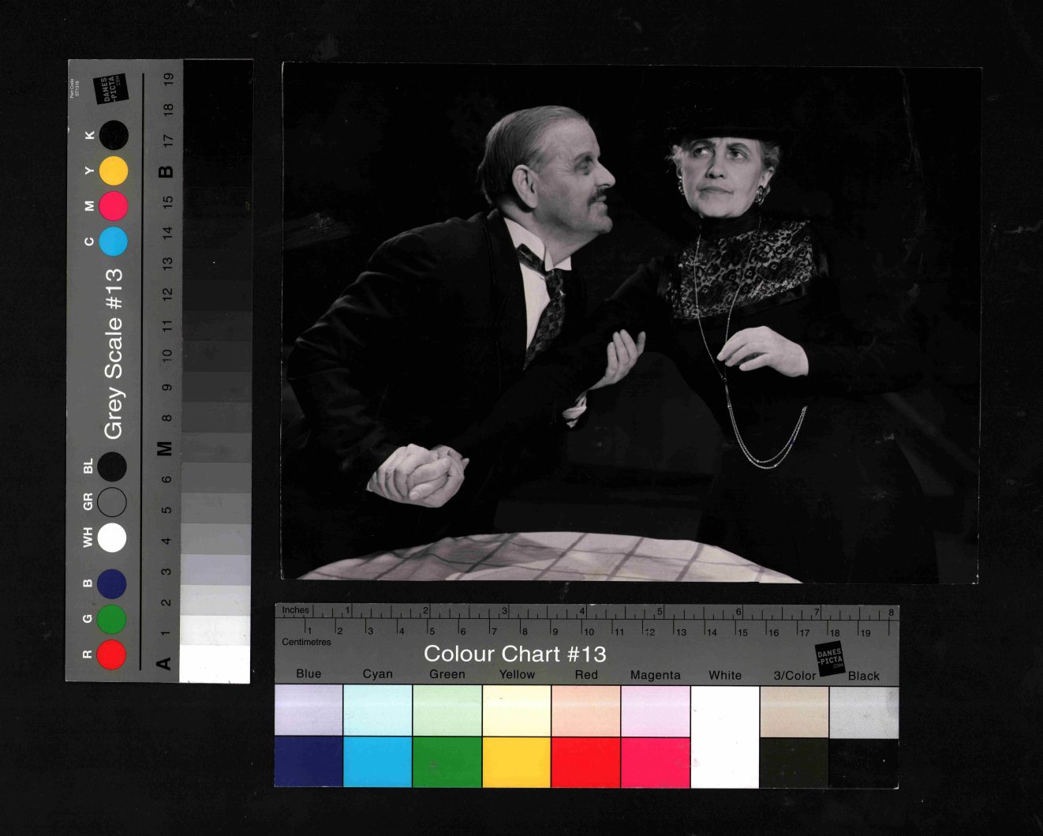Click the white patch labeled A on grey scale

[215, 664]
